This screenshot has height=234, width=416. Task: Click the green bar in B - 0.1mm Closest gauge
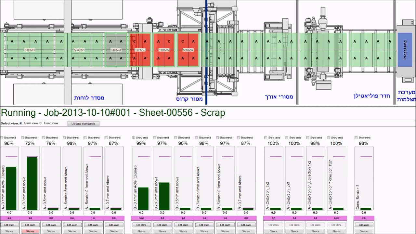(143, 199)
